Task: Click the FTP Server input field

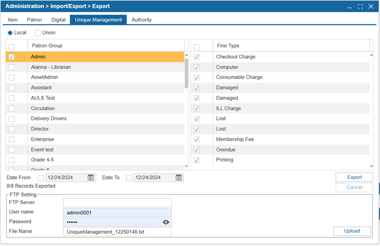Action: click(x=118, y=202)
